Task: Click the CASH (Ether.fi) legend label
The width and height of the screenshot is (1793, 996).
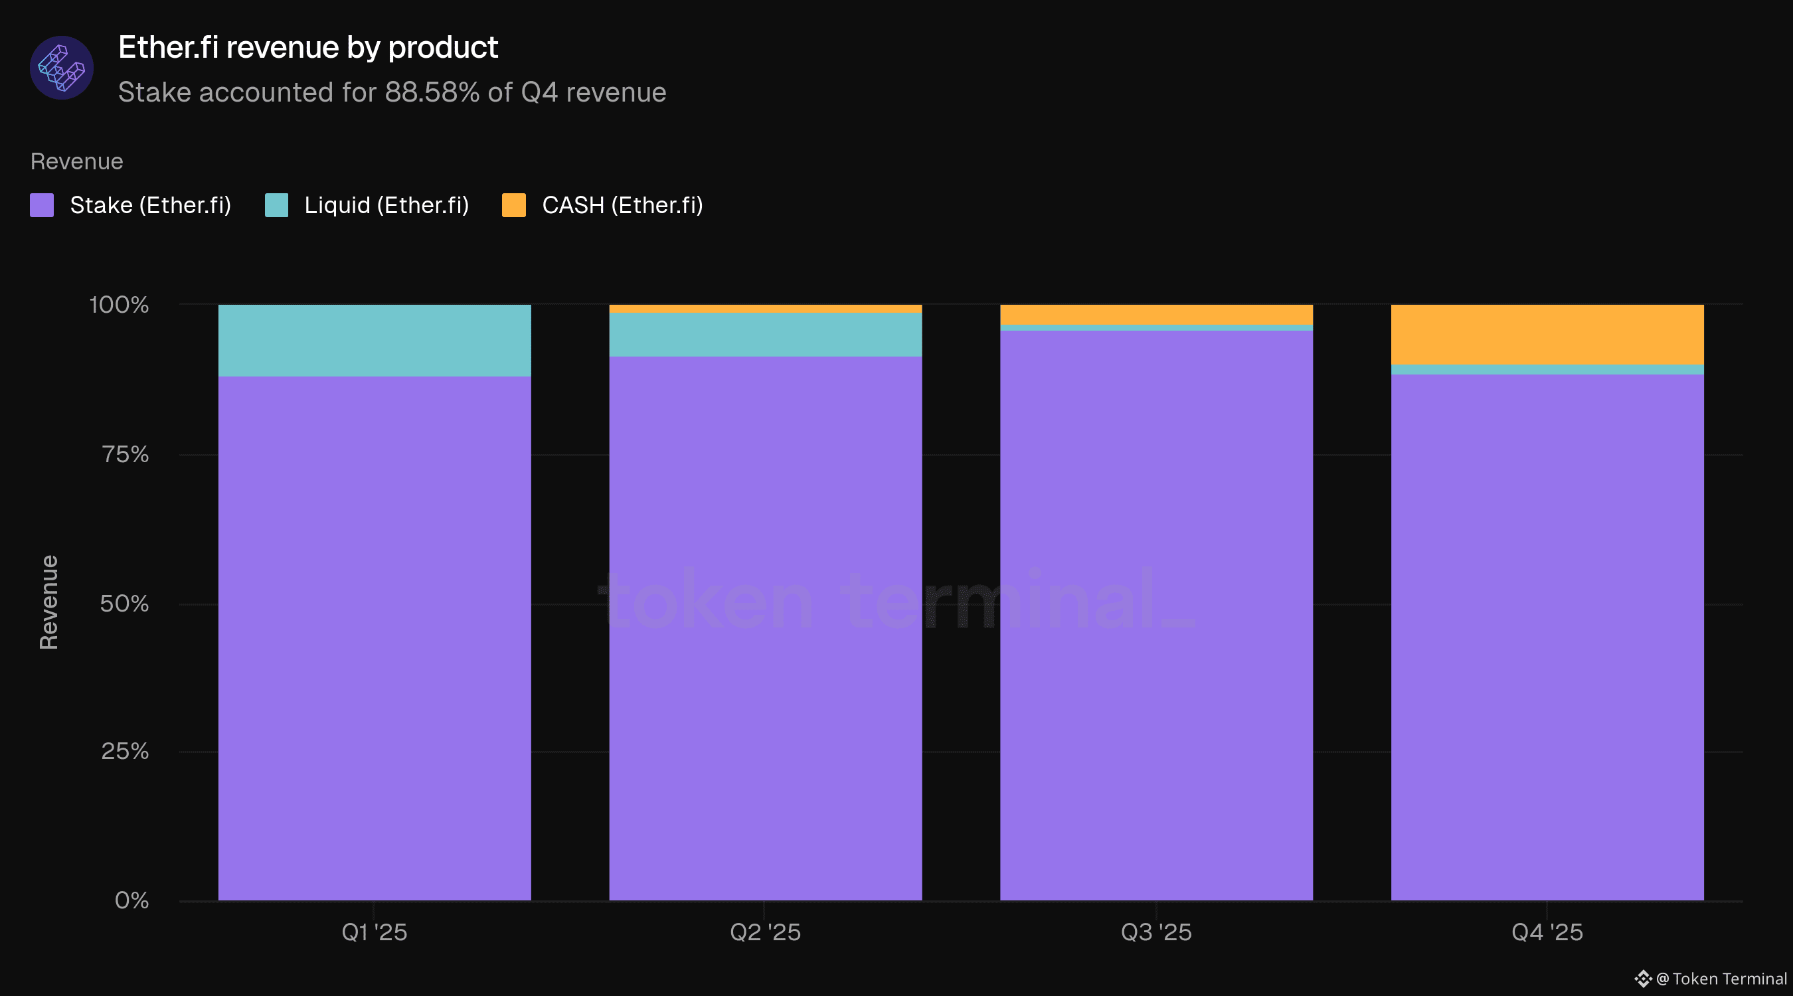Action: (x=622, y=205)
